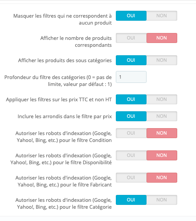Set 'Appliquer les filtres sur les prix TTC' to NON
Screen dimensions: 196x221
coord(162,99)
